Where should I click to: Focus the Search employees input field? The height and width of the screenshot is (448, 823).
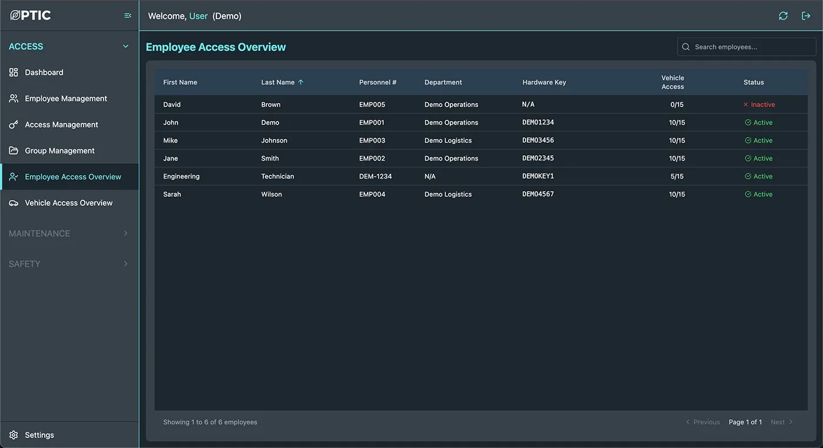coord(747,47)
